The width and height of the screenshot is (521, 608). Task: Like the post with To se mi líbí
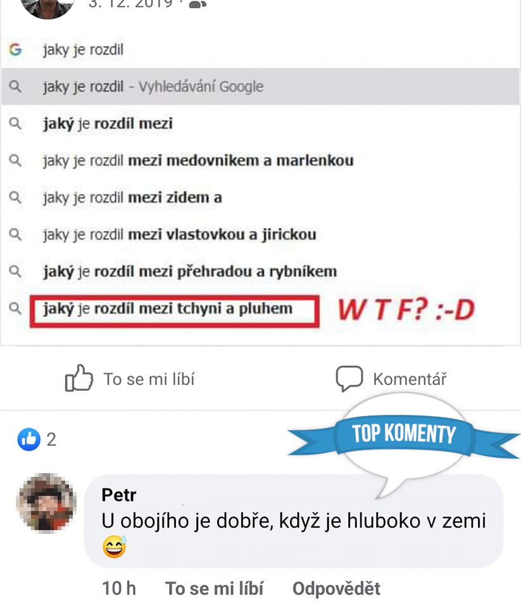pos(130,379)
